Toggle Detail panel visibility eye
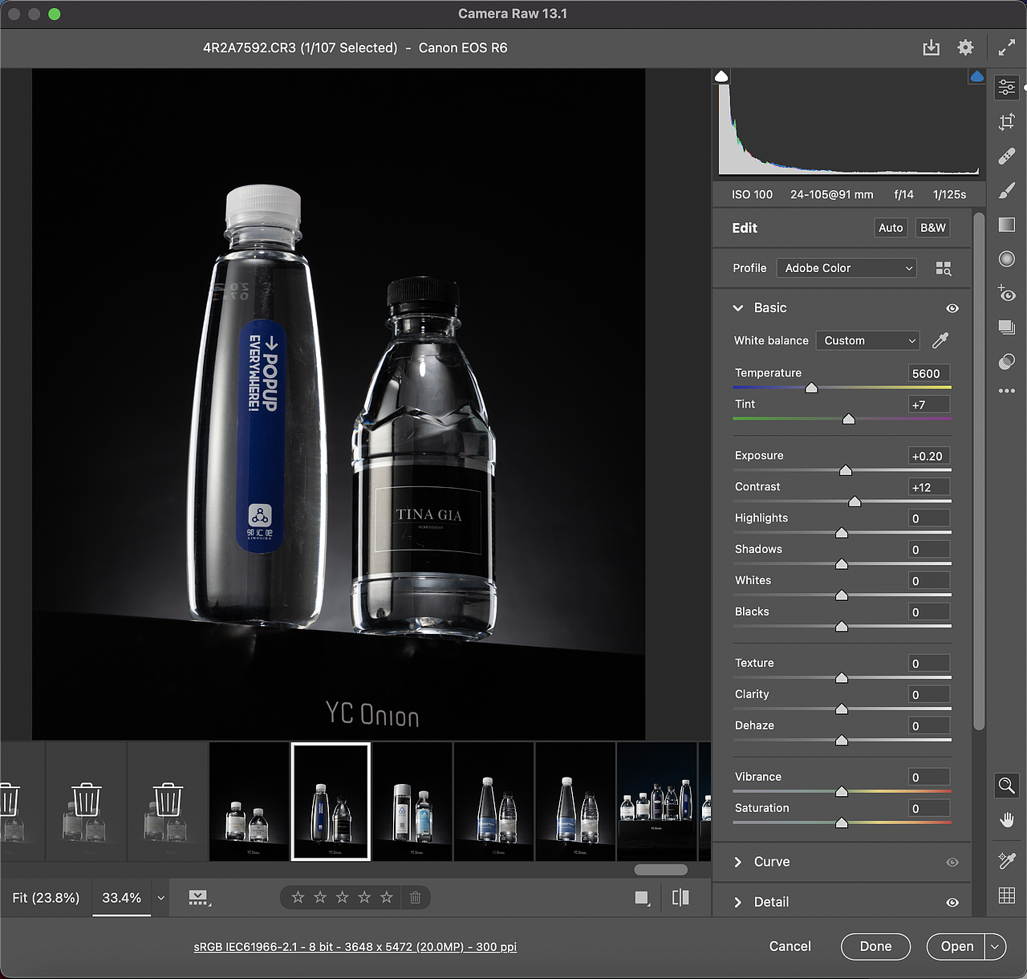This screenshot has width=1027, height=979. (952, 903)
